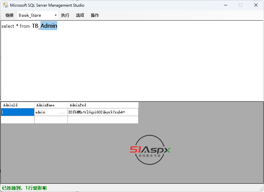Image resolution: width=264 pixels, height=192 pixels.
Task: Open the 选项 menu
Action: (80, 15)
